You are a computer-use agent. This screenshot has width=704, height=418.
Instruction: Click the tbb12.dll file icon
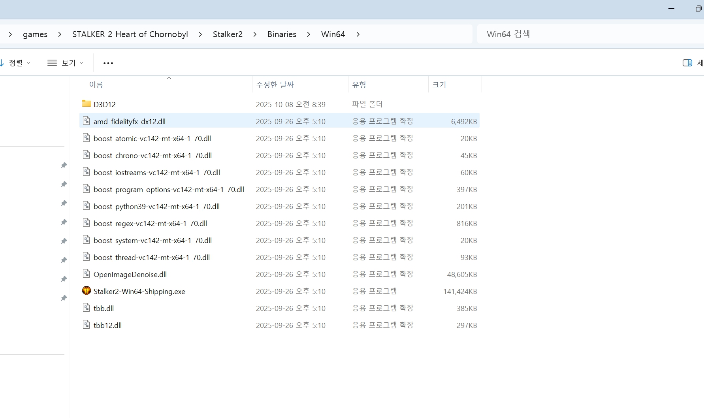pos(86,324)
